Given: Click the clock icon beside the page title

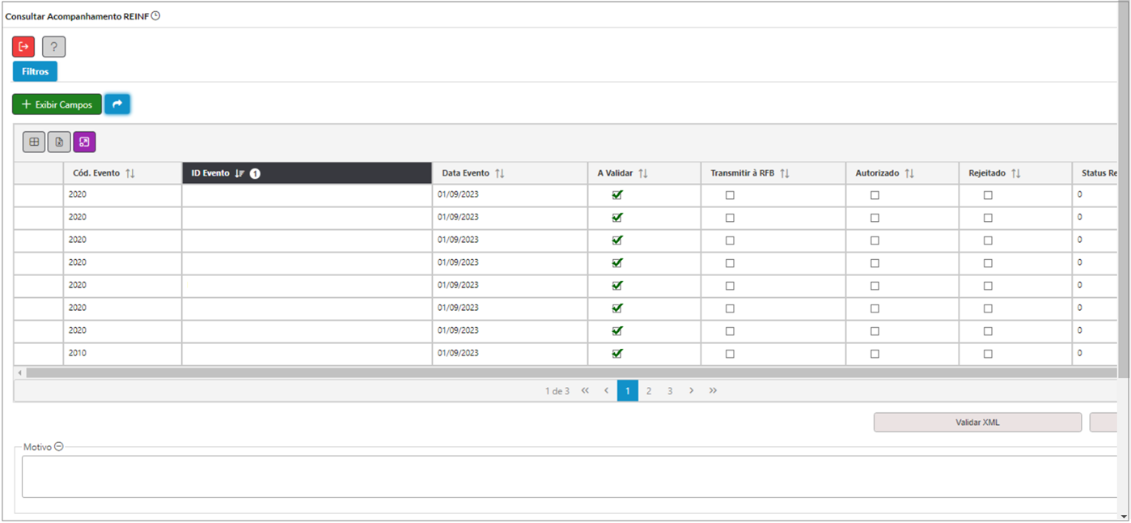Looking at the screenshot, I should (156, 15).
